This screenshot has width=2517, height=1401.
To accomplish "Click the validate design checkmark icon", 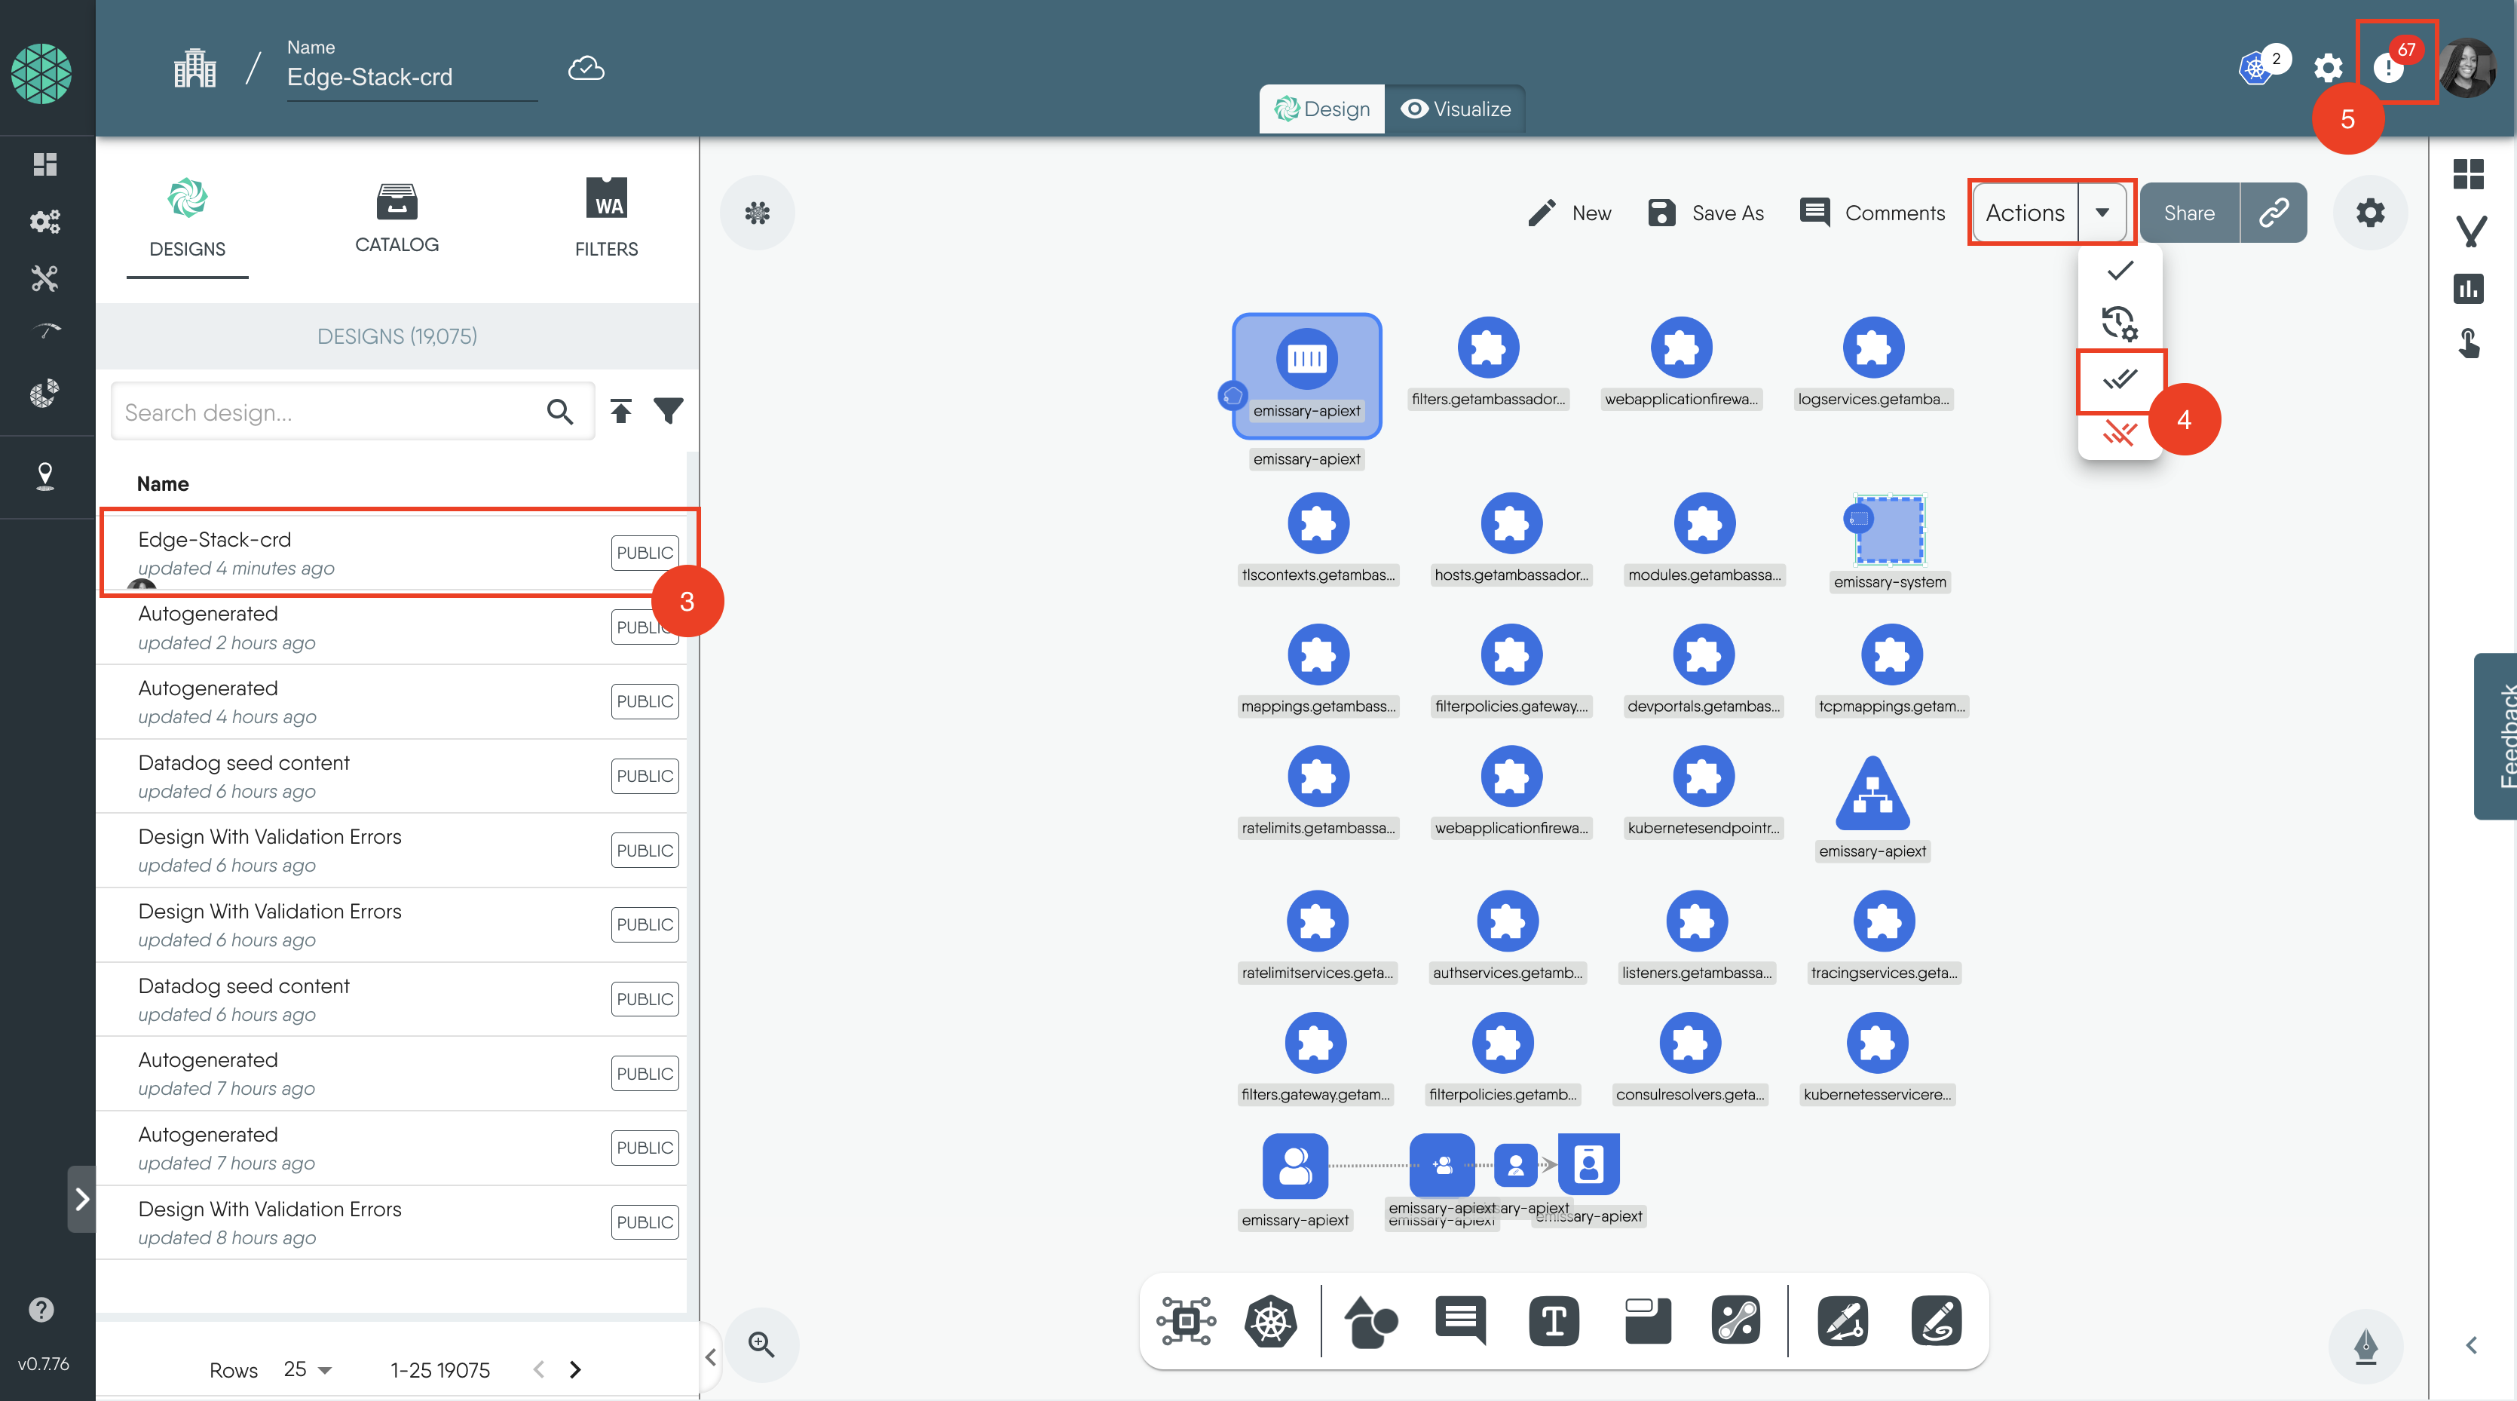I will (x=2119, y=271).
